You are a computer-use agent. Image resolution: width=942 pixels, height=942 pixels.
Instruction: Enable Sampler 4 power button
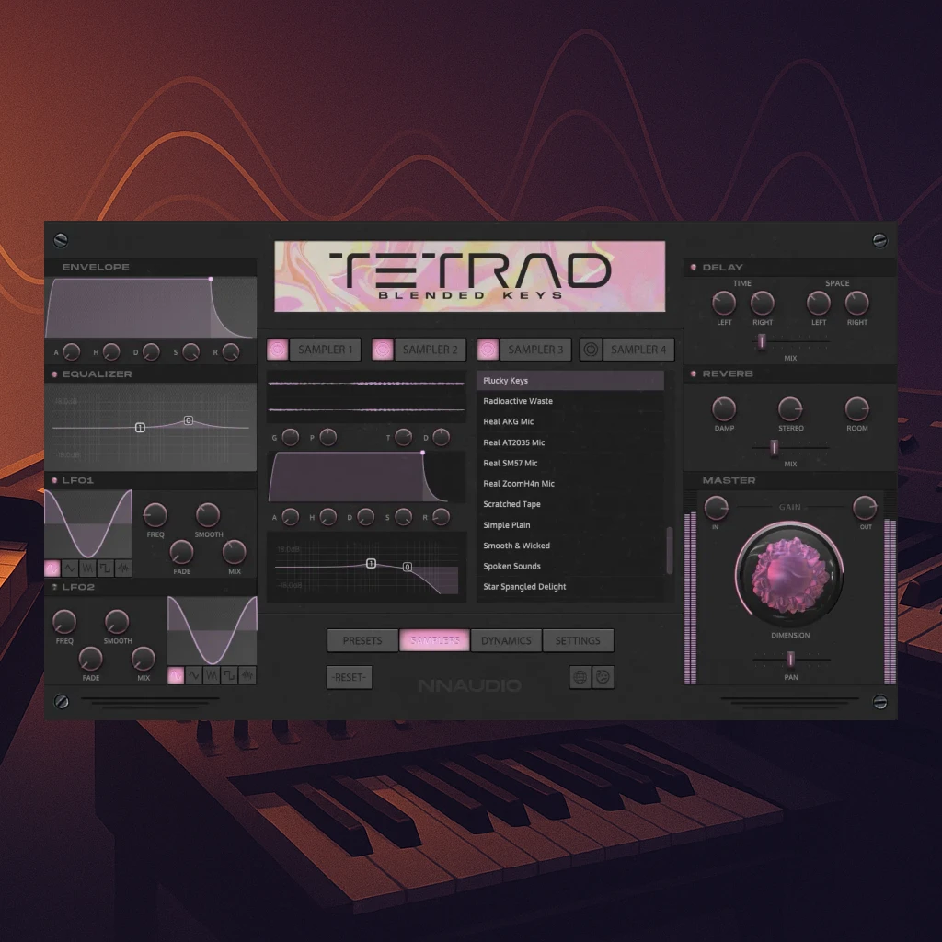[591, 350]
